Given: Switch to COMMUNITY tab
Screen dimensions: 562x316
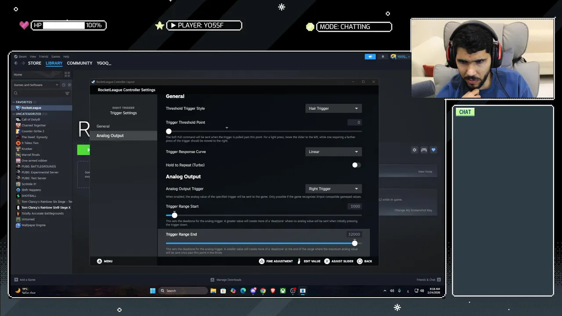Looking at the screenshot, I should coord(79,63).
